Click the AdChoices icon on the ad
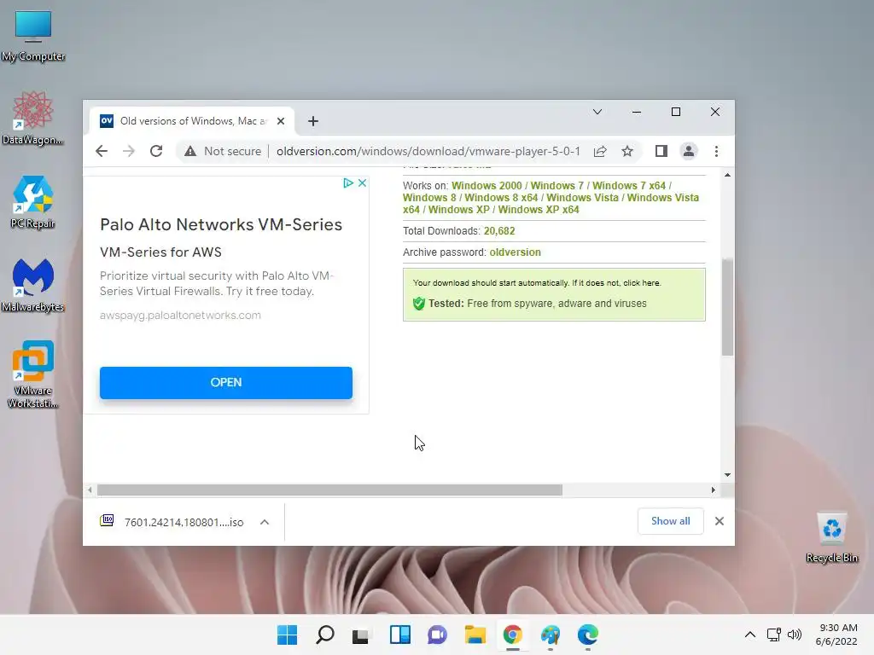 [x=348, y=183]
